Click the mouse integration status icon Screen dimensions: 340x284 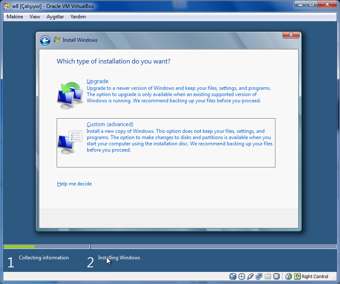(288, 276)
